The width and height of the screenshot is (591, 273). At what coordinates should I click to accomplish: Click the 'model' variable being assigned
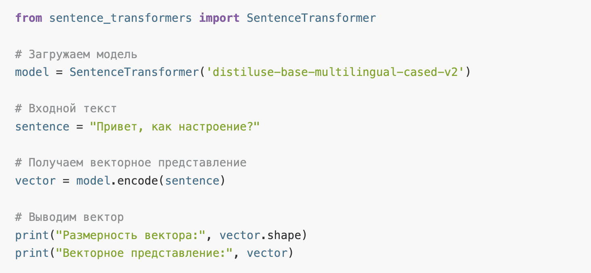pyautogui.click(x=32, y=72)
